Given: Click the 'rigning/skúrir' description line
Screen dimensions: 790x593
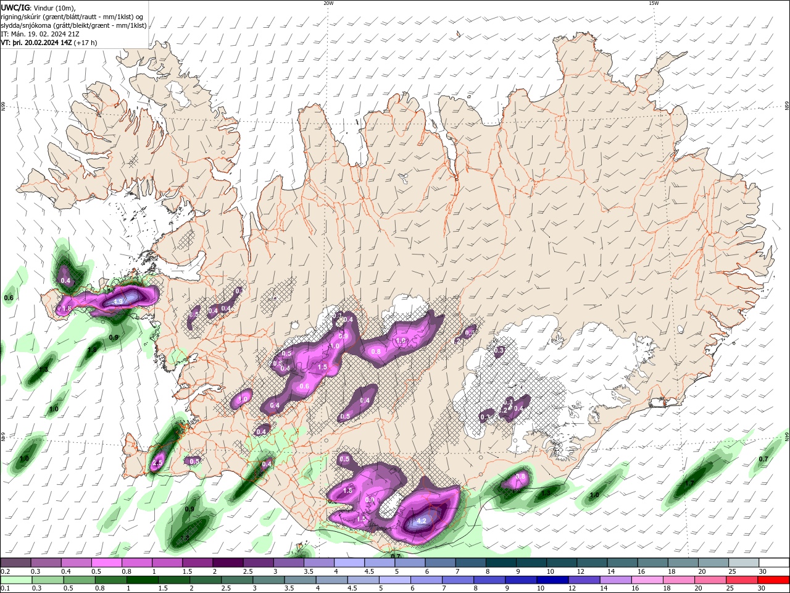Looking at the screenshot, I should tap(72, 17).
